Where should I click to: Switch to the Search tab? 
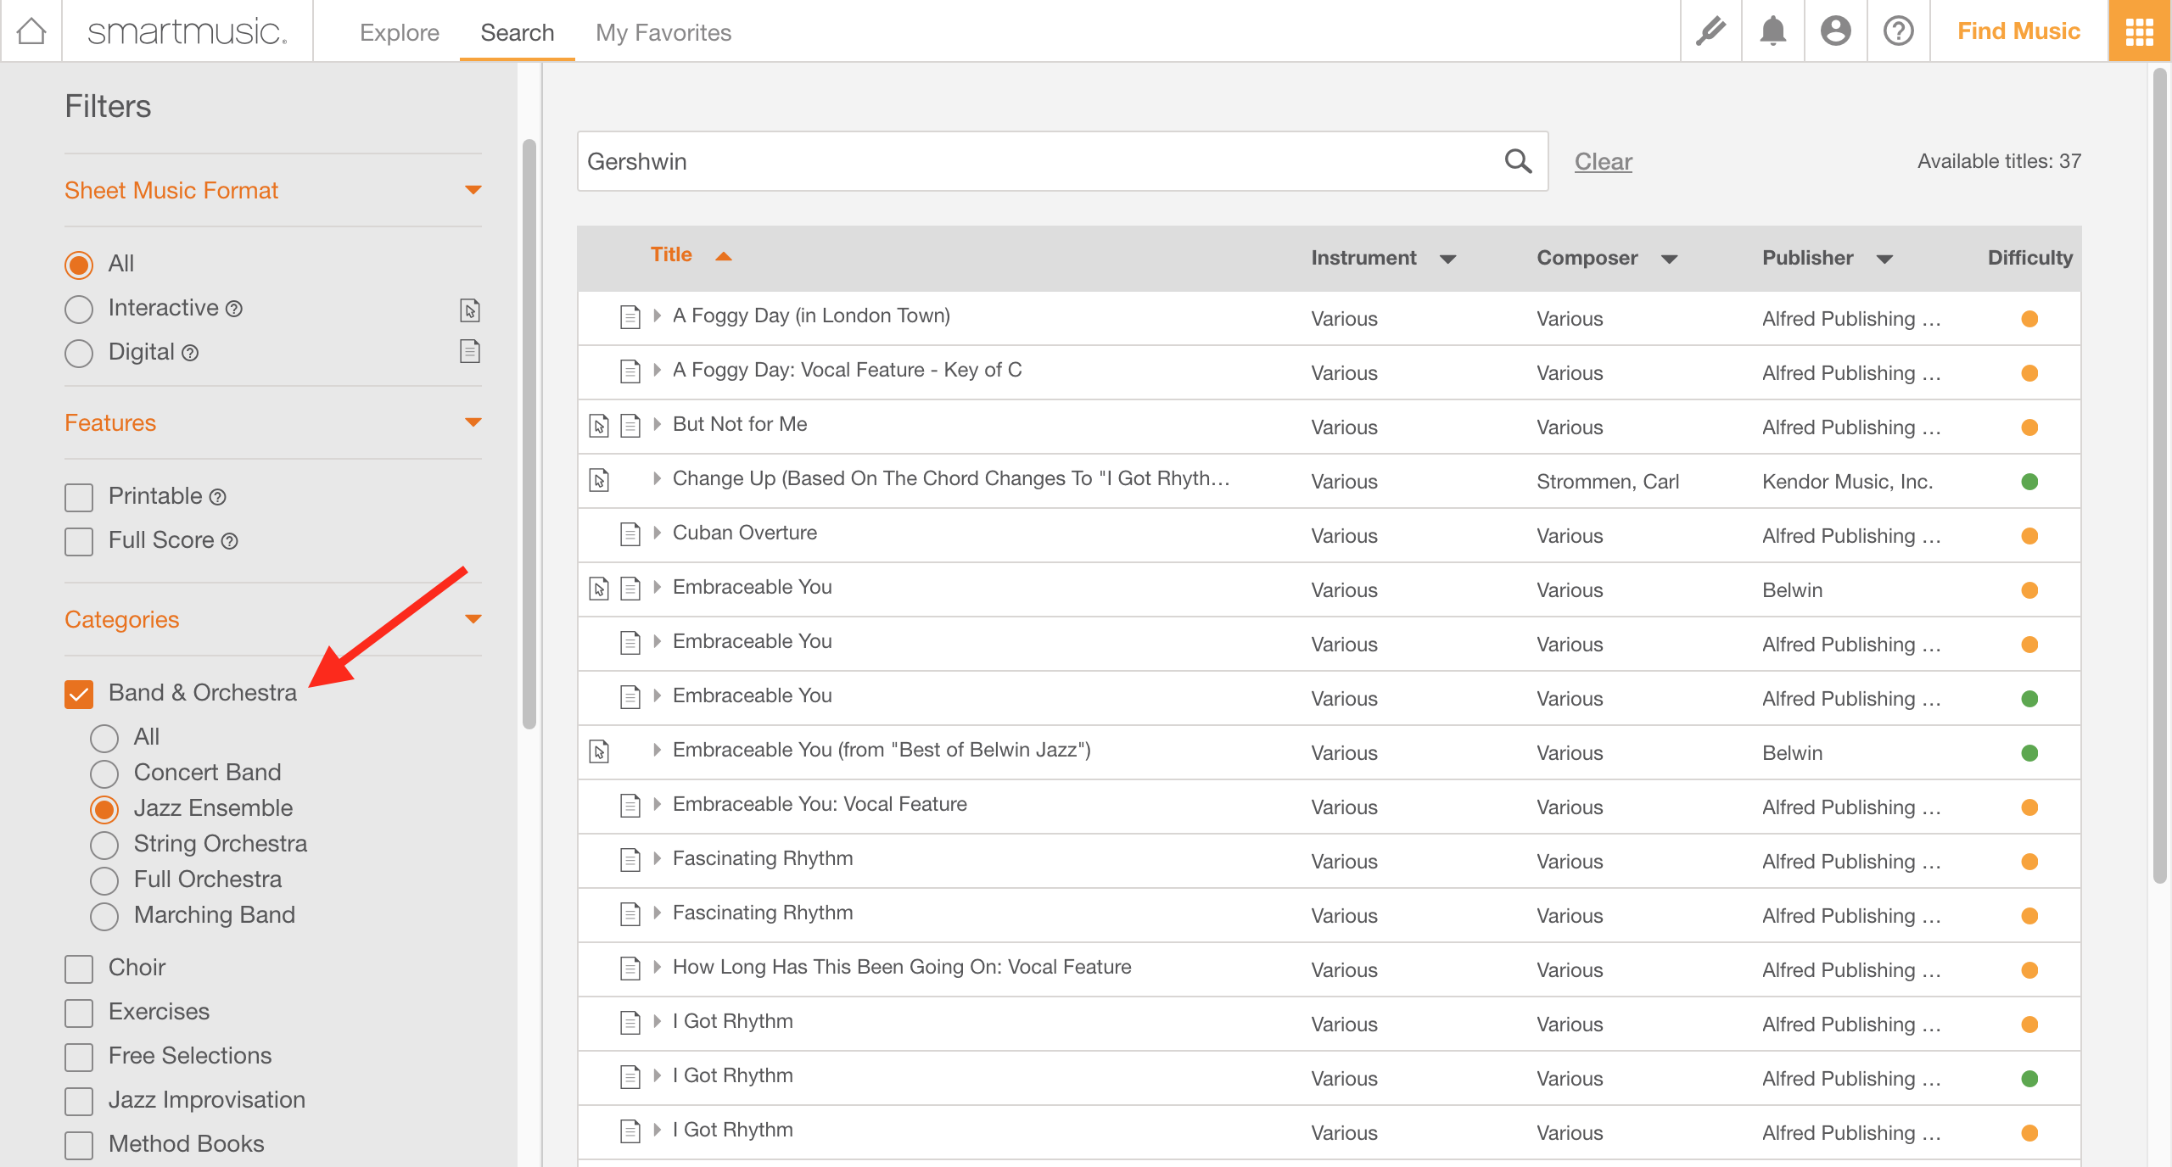coord(517,32)
